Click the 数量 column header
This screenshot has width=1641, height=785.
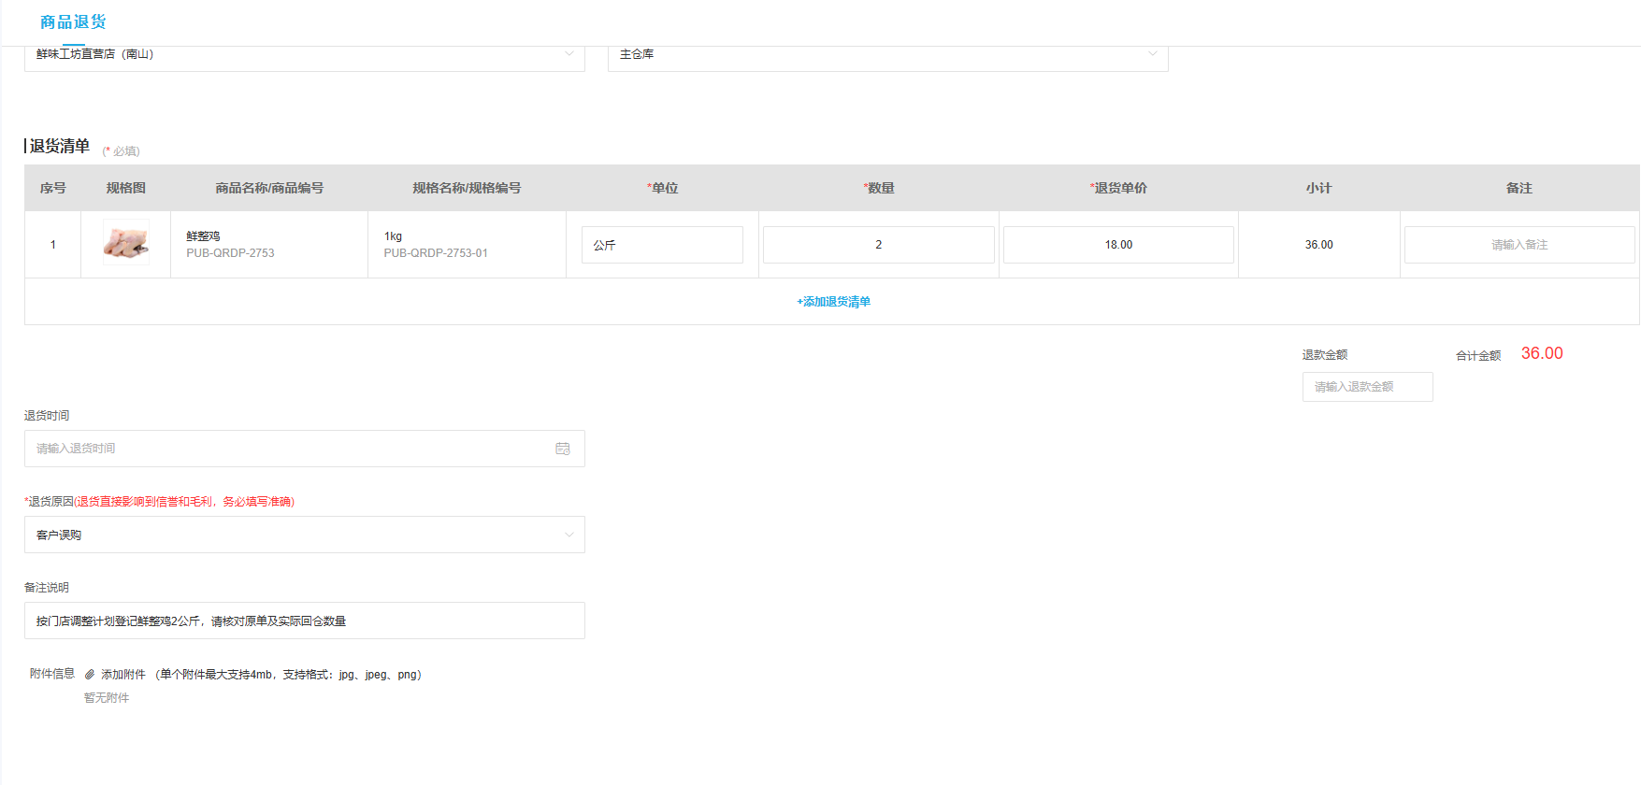879,188
